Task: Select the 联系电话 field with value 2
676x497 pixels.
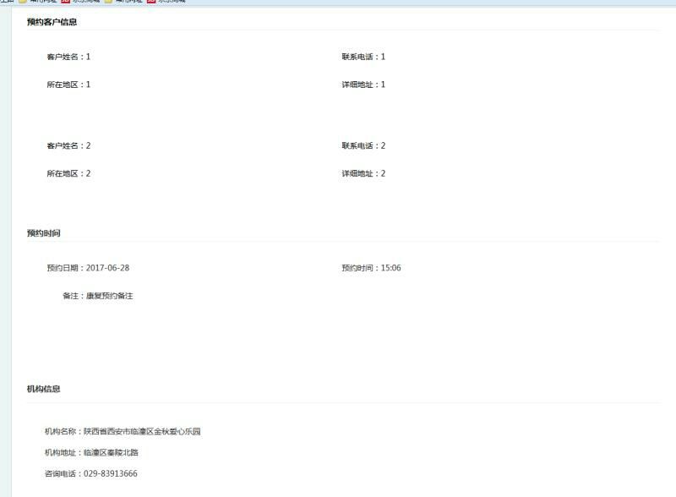Action: (x=363, y=145)
